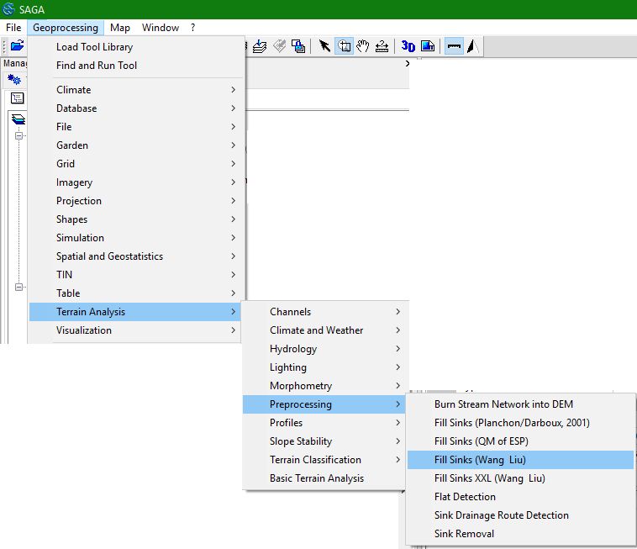Run Fill Sinks (Planchon/Darboux, 2001)
Screen dimensions: 637x549
point(520,423)
